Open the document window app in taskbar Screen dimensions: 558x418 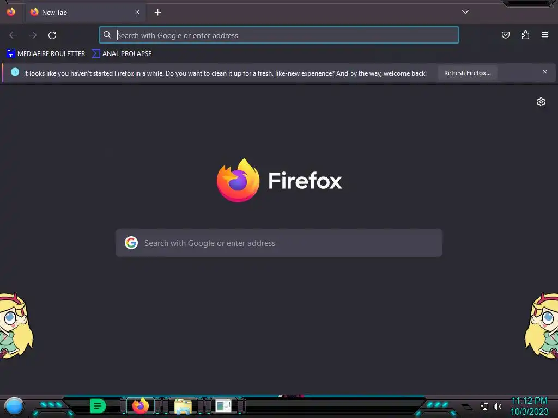(x=224, y=406)
